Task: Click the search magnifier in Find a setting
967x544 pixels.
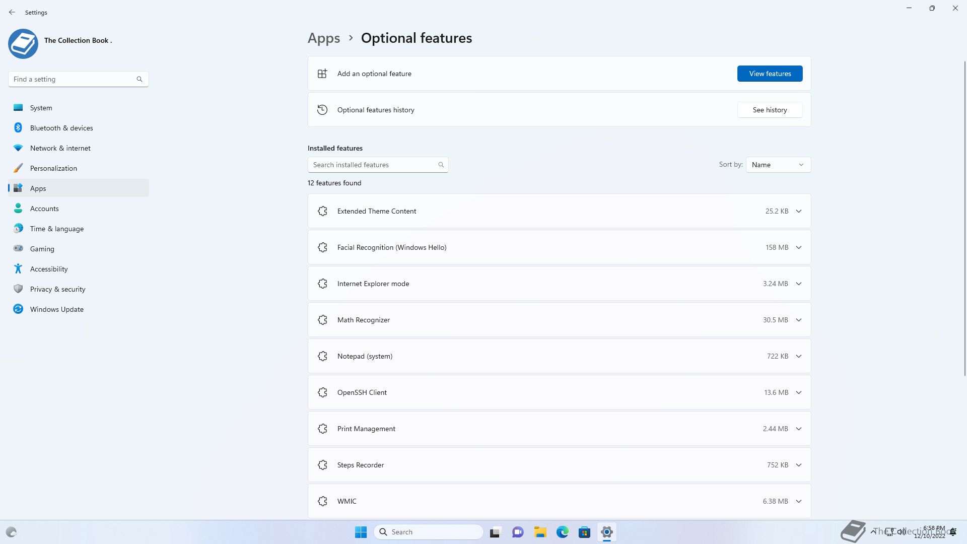Action: pos(140,79)
